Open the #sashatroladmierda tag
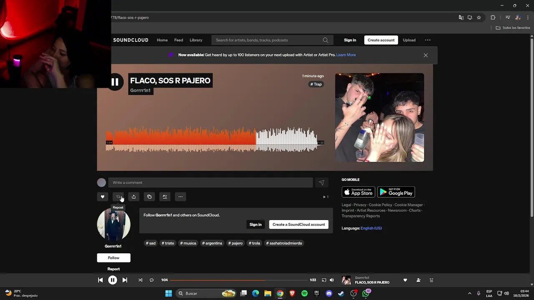Viewport: 534px width, 300px height. pos(284,243)
